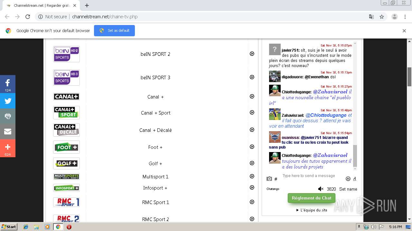Reload the page
412x231 pixels.
(28, 17)
